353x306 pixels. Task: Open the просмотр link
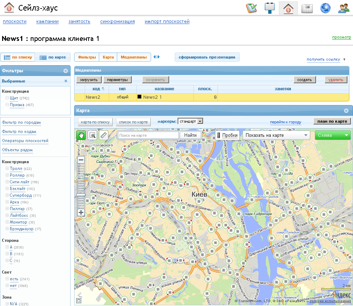pyautogui.click(x=341, y=37)
